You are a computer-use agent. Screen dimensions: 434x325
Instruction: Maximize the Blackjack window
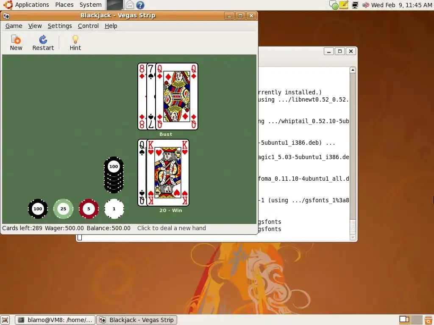240,16
